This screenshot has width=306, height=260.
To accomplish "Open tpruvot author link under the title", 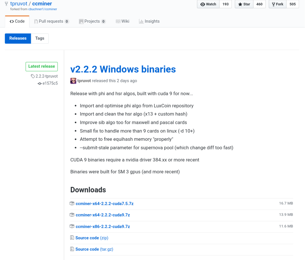I will pos(84,81).
